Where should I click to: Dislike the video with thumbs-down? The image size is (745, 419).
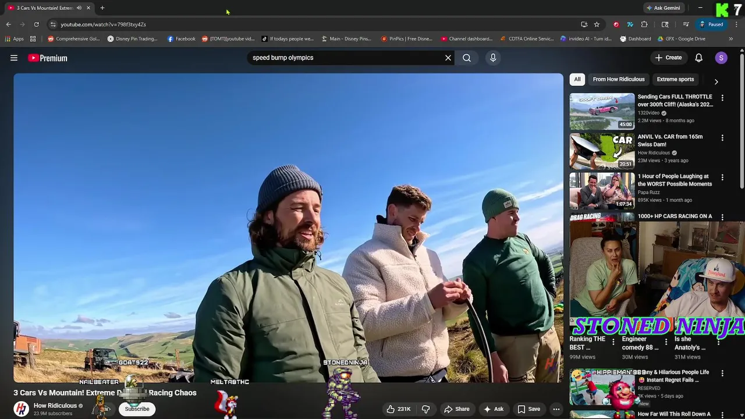(425, 409)
